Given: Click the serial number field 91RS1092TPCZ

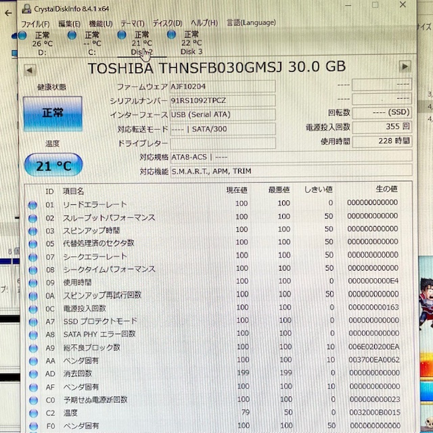Looking at the screenshot, I should pyautogui.click(x=223, y=100).
